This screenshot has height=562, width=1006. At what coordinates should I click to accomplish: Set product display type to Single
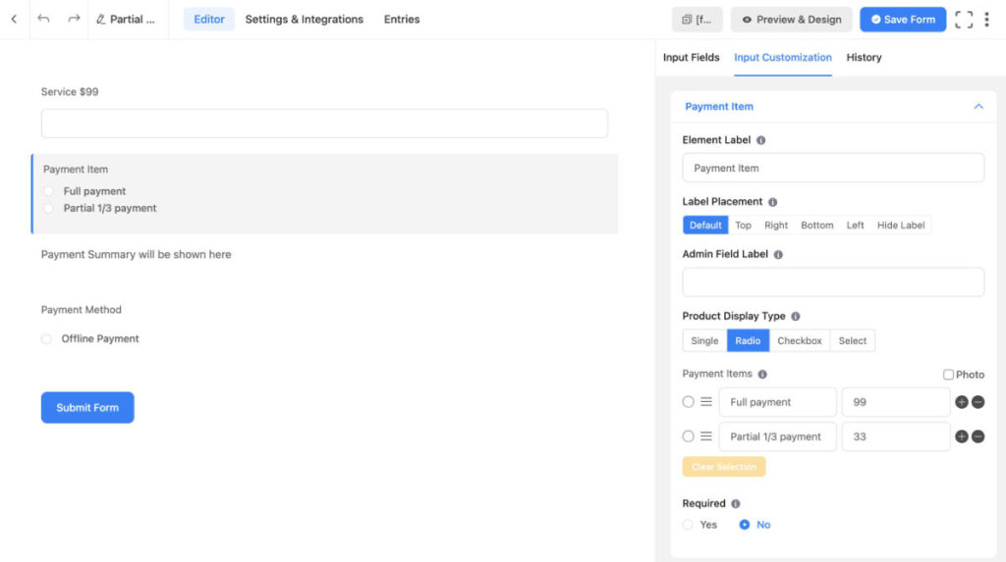tap(704, 341)
